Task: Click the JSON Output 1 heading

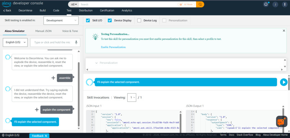Action: coord(195,106)
